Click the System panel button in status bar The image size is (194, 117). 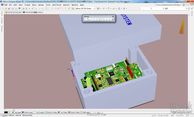[154, 115]
